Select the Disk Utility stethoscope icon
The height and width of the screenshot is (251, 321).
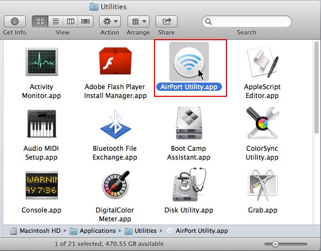pos(190,184)
